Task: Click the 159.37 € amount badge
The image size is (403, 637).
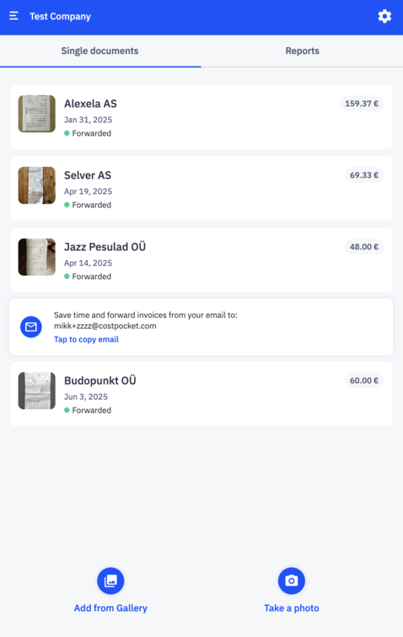Action: coord(362,104)
